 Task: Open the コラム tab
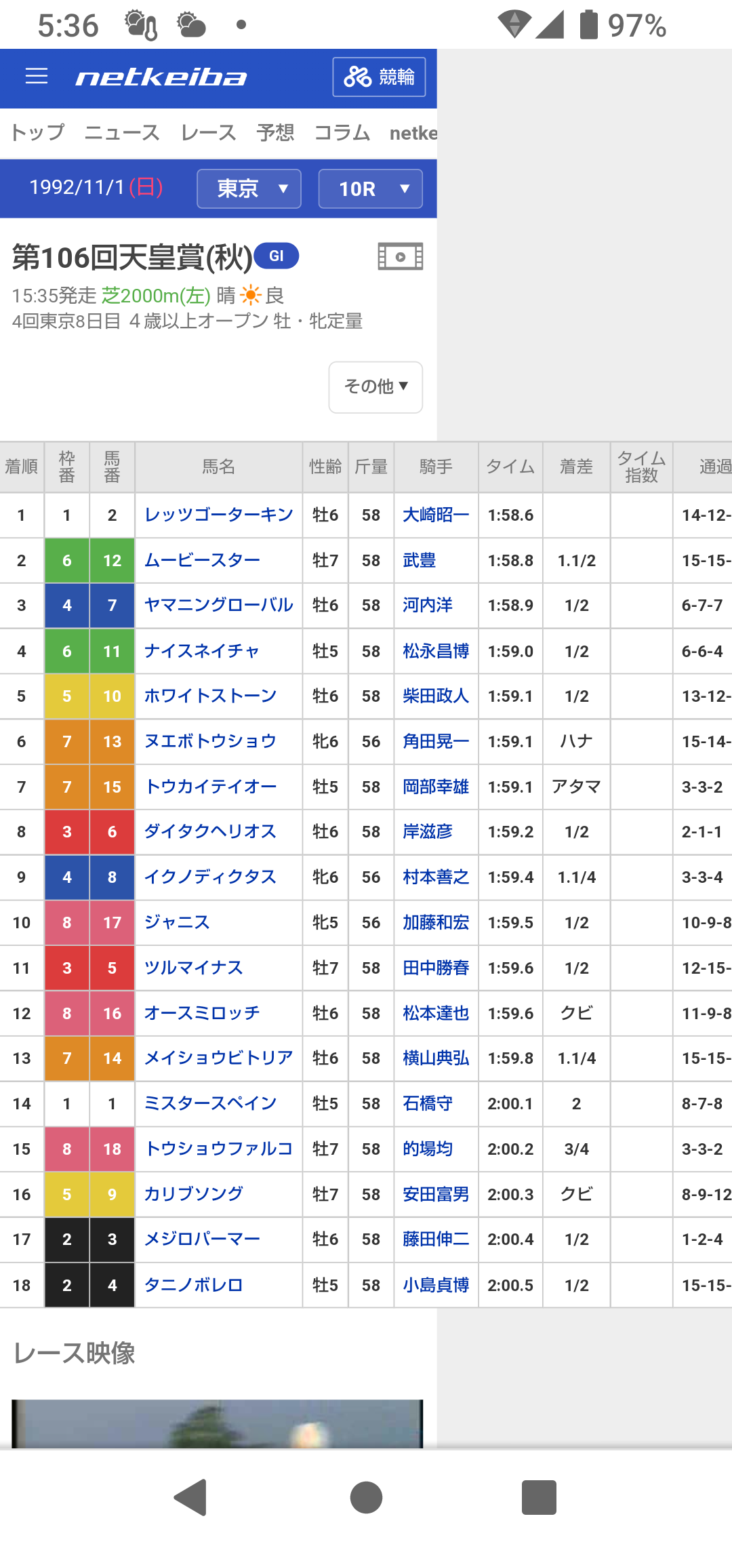click(x=342, y=132)
